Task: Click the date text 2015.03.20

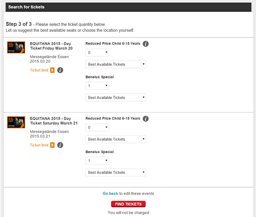Action: coord(40,61)
